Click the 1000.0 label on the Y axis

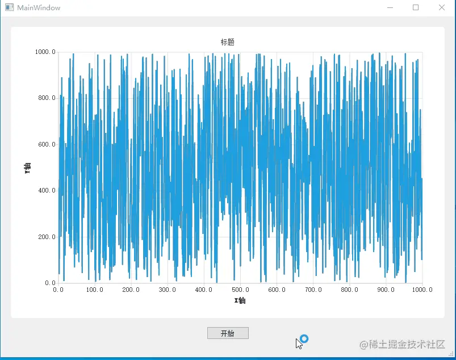pyautogui.click(x=47, y=51)
